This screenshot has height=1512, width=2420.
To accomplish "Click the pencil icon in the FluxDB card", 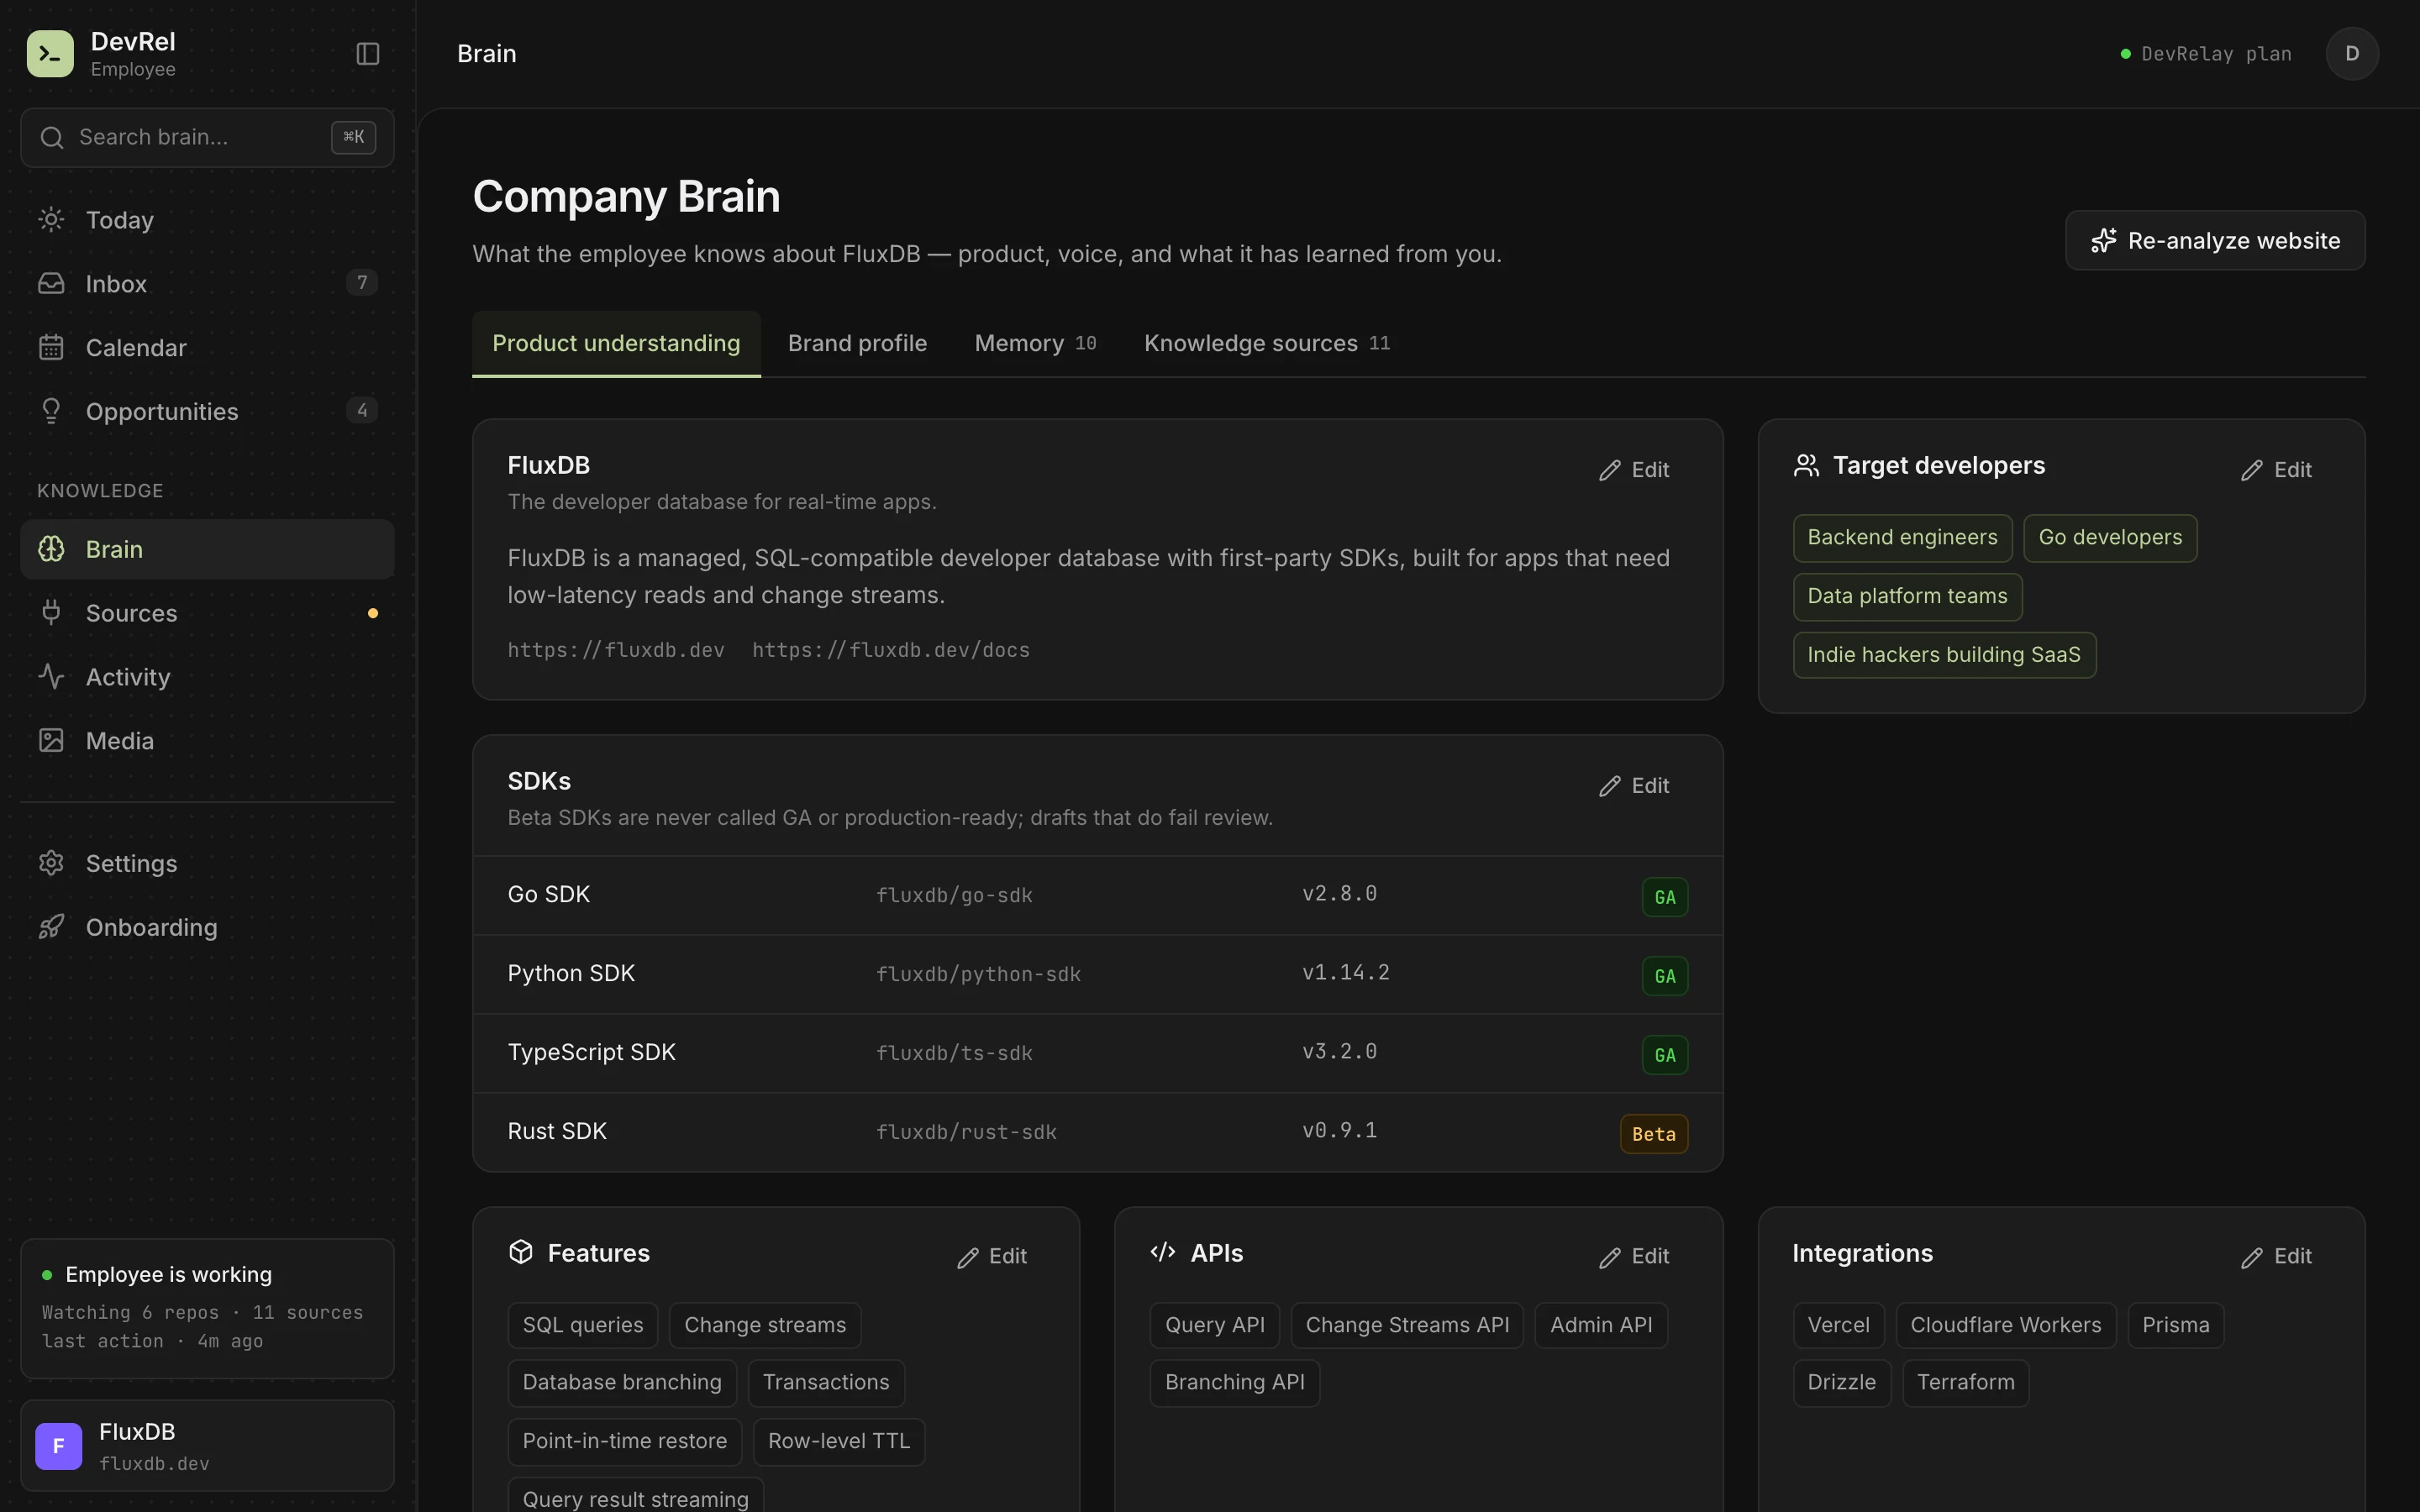I will click(1609, 470).
